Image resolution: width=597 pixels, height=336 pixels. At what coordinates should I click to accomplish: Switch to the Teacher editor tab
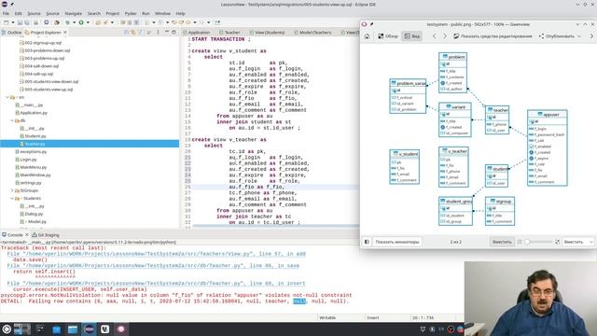[229, 33]
